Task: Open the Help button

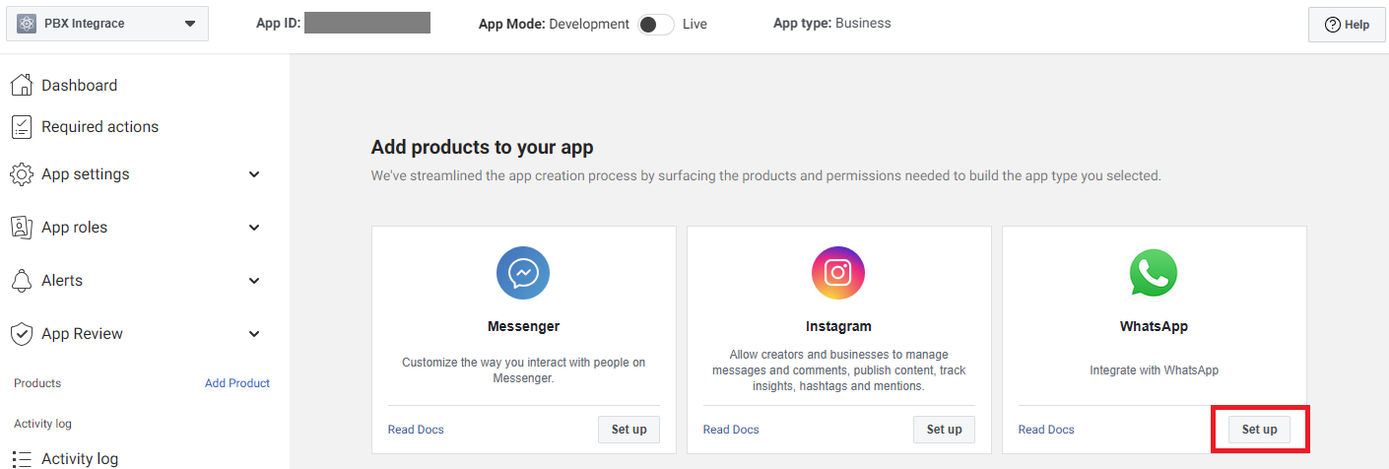Action: tap(1347, 25)
